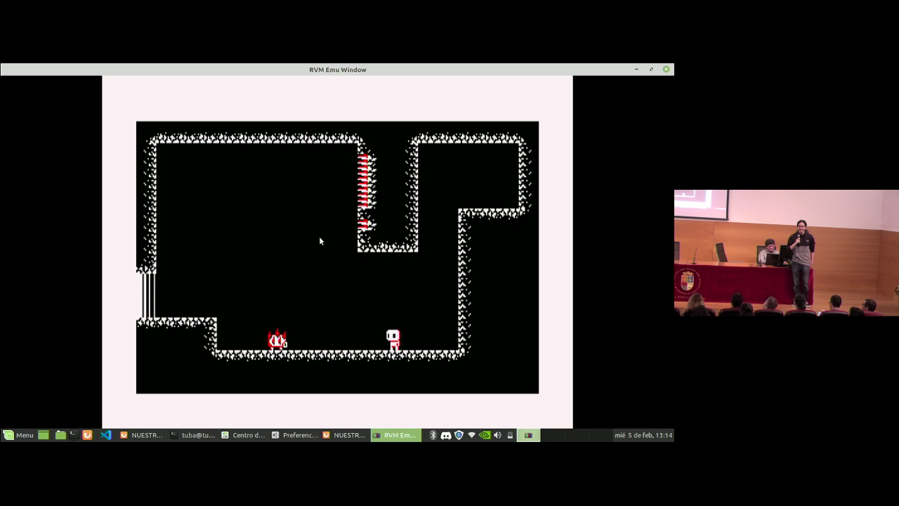899x506 pixels.
Task: Launch Firefox from the panel launcher
Action: click(87, 435)
